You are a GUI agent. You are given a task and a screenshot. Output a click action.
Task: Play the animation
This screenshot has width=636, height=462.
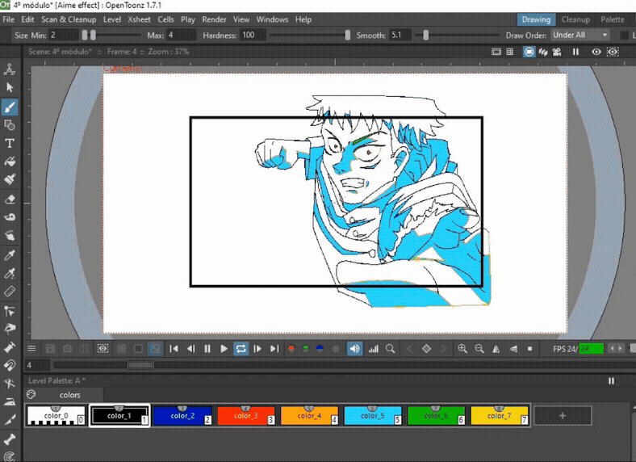[224, 349]
